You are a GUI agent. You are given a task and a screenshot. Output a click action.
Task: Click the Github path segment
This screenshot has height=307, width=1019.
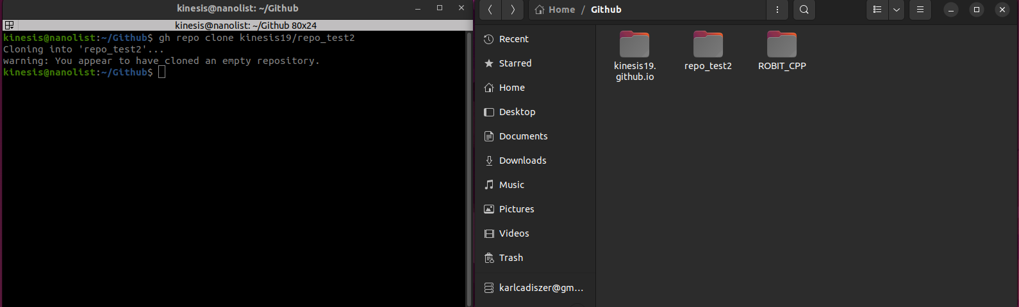tap(606, 10)
